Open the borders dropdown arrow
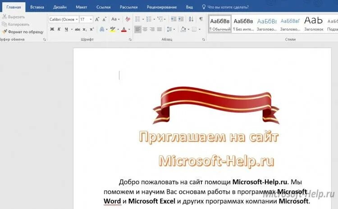Viewport: 338px width, 209px height. [x=200, y=30]
